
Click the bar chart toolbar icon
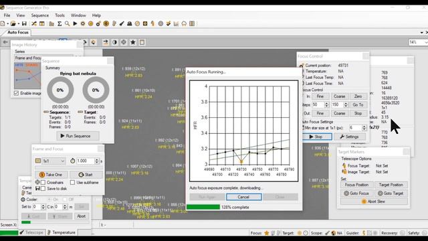click(x=51, y=24)
